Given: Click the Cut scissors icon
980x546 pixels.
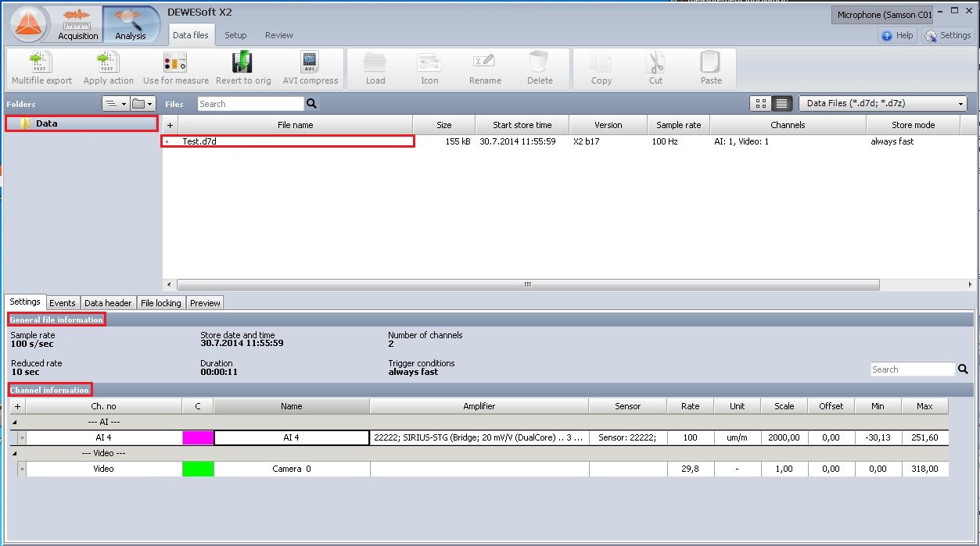Looking at the screenshot, I should tap(655, 69).
